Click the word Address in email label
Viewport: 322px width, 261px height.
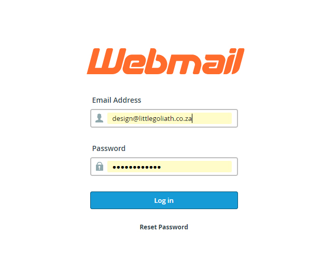(x=128, y=100)
